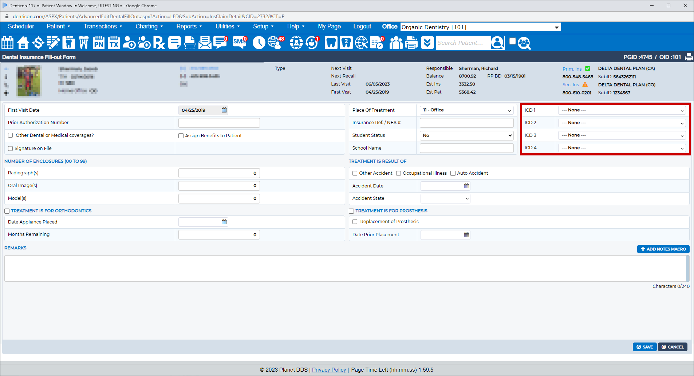The height and width of the screenshot is (376, 694).
Task: Click the SAVE button
Action: click(644, 347)
